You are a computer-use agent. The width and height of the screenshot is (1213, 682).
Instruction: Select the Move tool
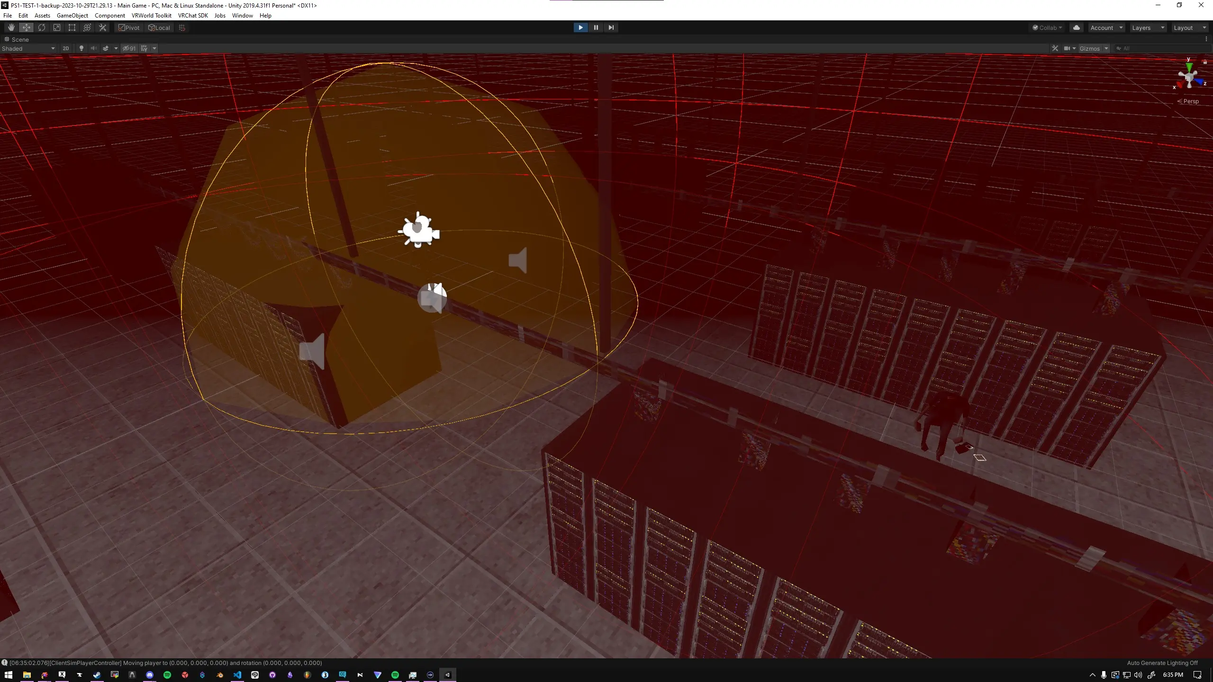(27, 27)
